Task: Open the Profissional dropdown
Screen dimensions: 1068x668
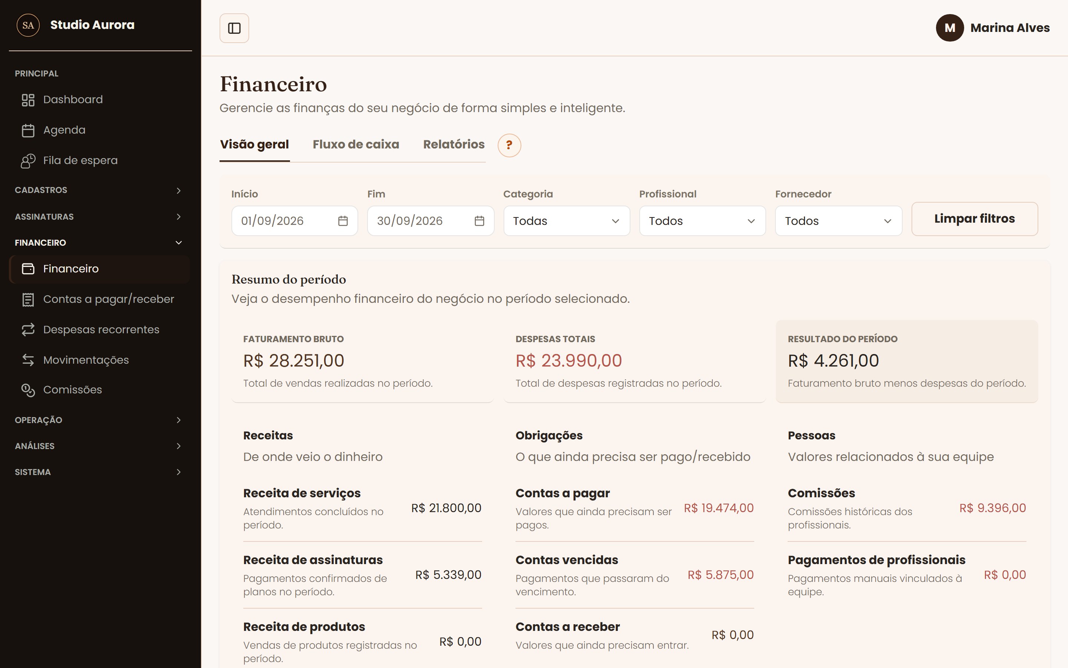Action: (x=703, y=221)
